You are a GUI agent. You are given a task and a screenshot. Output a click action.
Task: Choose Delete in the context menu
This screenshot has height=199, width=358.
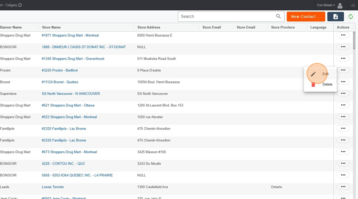(x=320, y=84)
